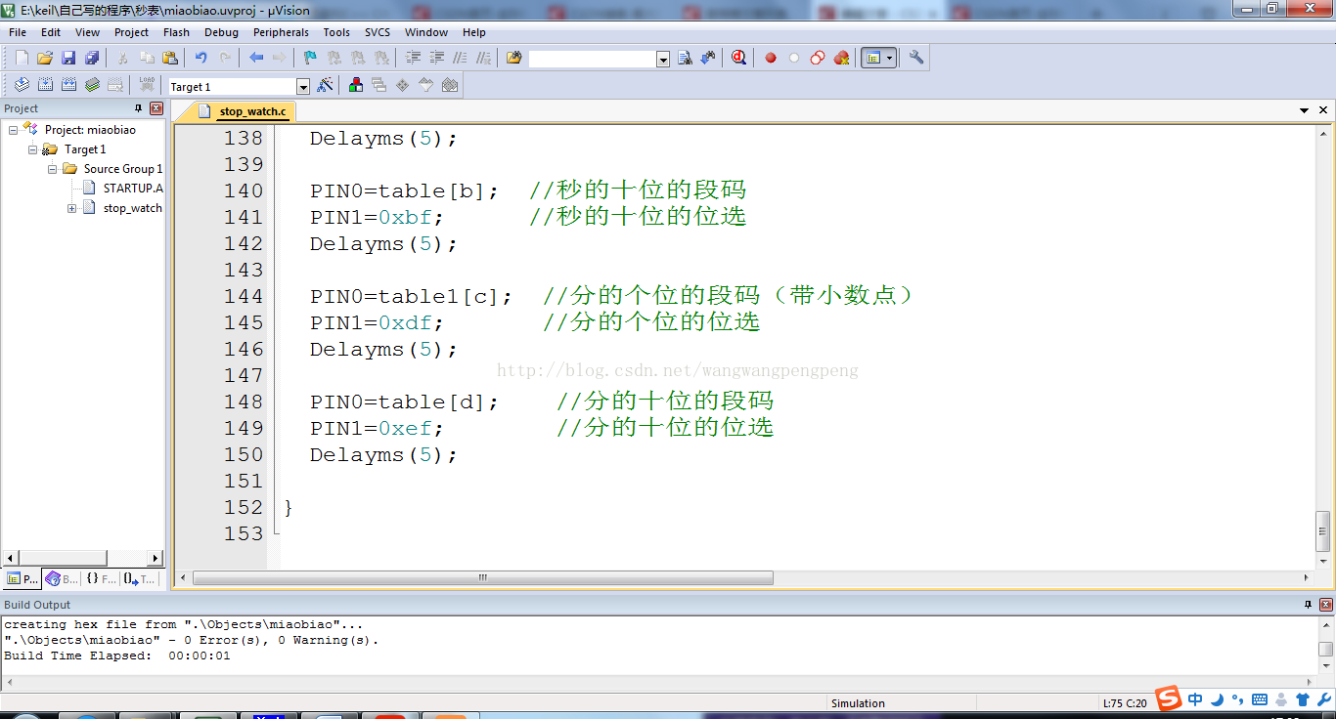Switch to the Books tab in the Project panel

[62, 578]
